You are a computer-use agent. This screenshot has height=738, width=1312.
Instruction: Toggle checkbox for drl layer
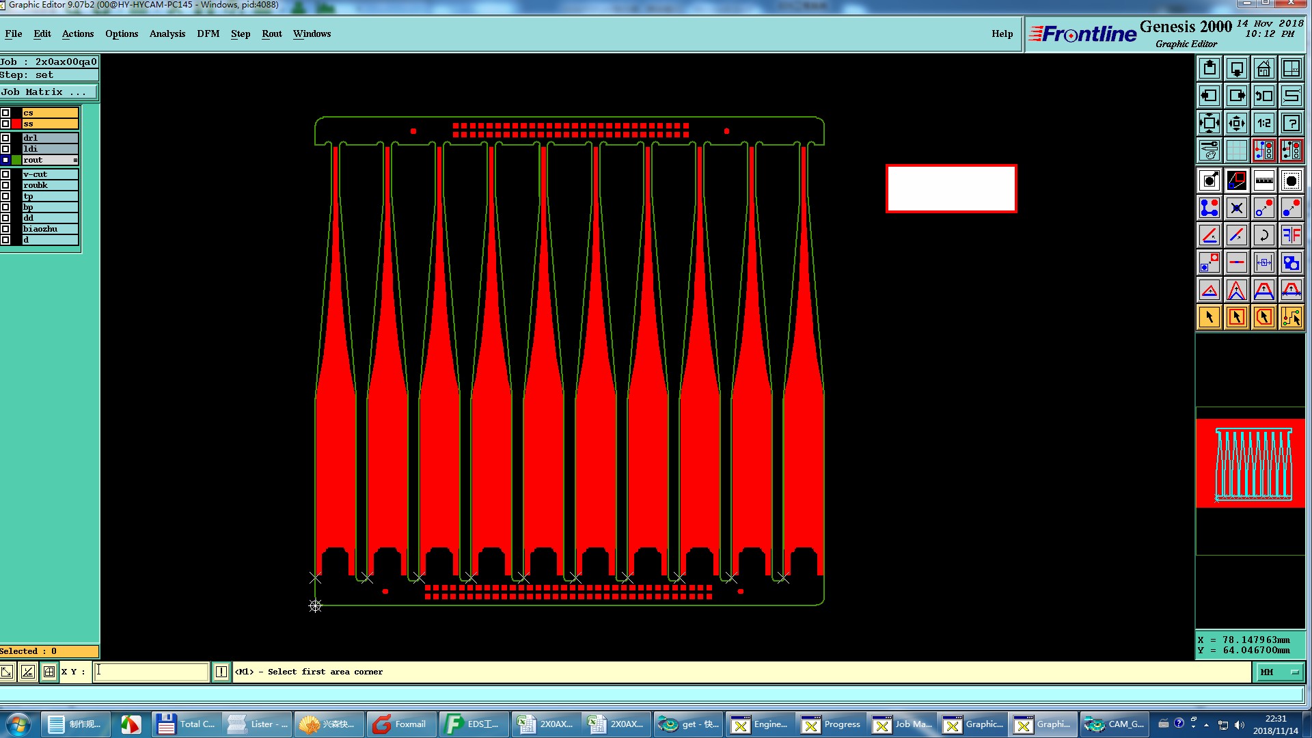click(5, 138)
